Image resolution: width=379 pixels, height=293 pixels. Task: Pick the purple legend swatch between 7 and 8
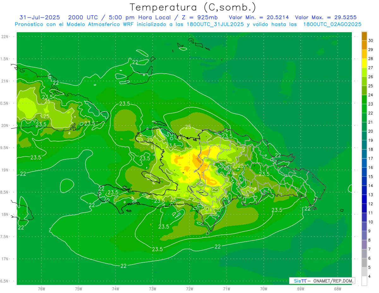click(x=364, y=245)
